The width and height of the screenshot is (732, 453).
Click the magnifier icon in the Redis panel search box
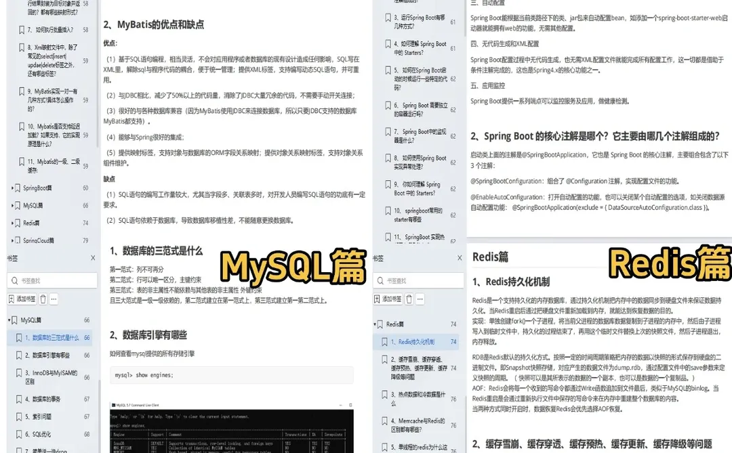point(382,280)
